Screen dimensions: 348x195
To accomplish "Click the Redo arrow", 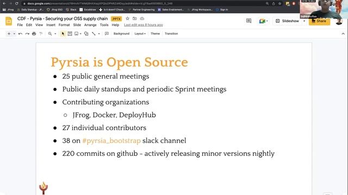I will coord(27,34).
